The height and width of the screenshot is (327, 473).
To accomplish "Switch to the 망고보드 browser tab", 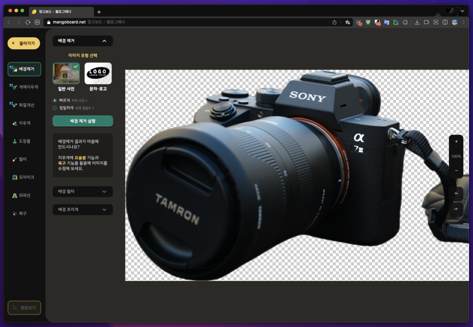I will (61, 11).
